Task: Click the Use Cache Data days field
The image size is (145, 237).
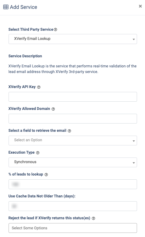Action: (x=73, y=206)
